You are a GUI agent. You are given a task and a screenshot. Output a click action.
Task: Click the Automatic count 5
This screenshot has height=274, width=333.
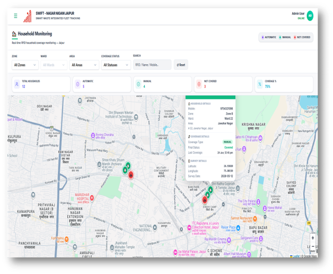[x=83, y=87]
